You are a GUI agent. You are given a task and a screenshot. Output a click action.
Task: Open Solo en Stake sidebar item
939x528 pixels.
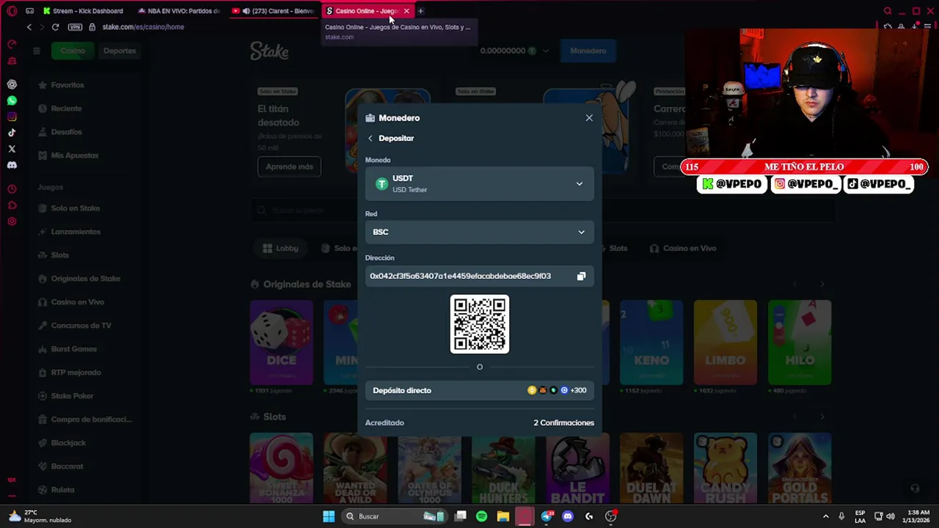pyautogui.click(x=75, y=208)
